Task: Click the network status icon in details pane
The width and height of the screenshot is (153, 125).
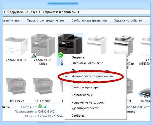Action: point(45,107)
